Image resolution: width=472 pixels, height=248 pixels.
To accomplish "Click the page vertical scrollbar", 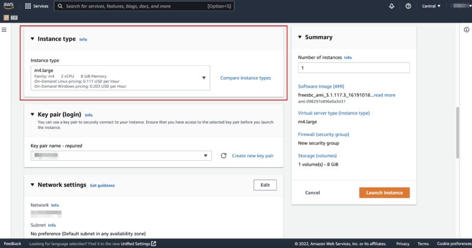I will point(458,133).
